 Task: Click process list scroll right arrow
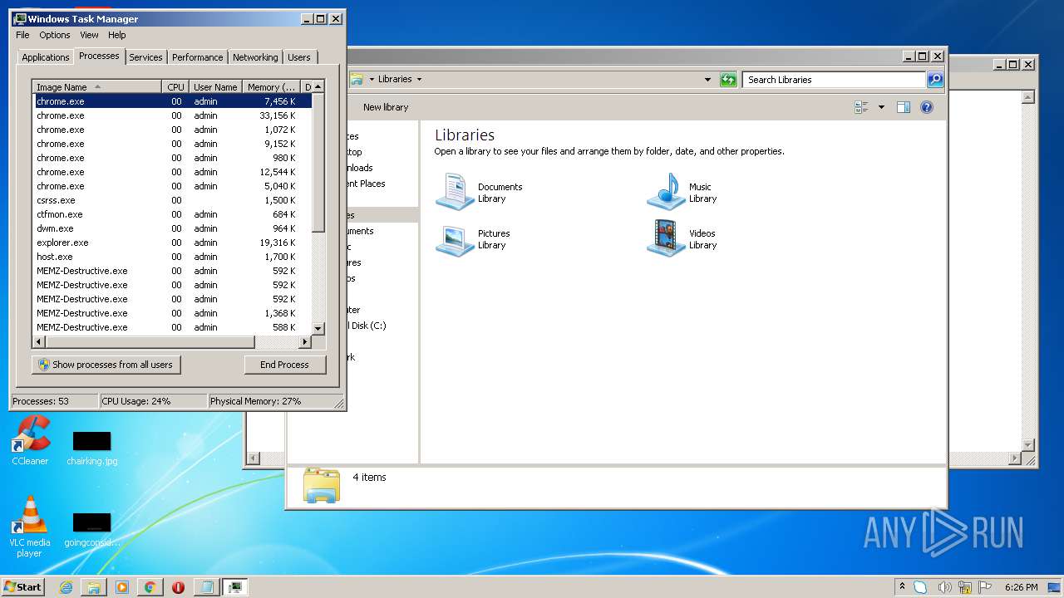point(305,341)
